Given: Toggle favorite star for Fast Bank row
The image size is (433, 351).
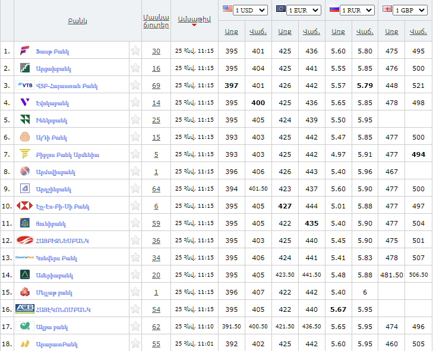Looking at the screenshot, I should coord(135,51).
